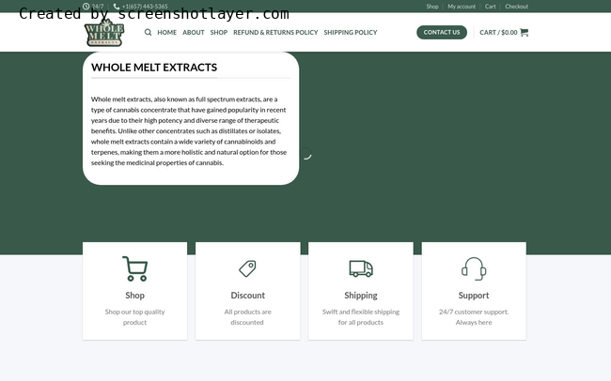Image resolution: width=611 pixels, height=381 pixels.
Task: Select the Support headset icon
Action: (x=474, y=268)
